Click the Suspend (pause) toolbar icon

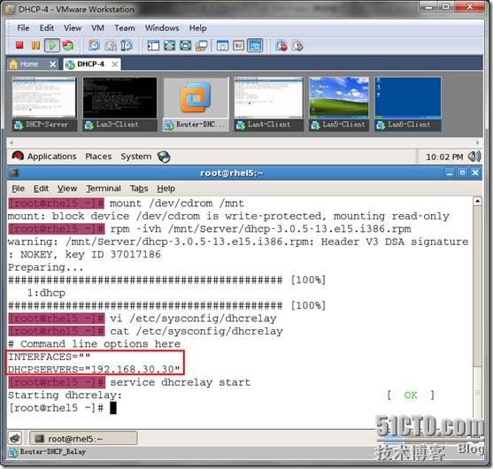click(x=35, y=46)
